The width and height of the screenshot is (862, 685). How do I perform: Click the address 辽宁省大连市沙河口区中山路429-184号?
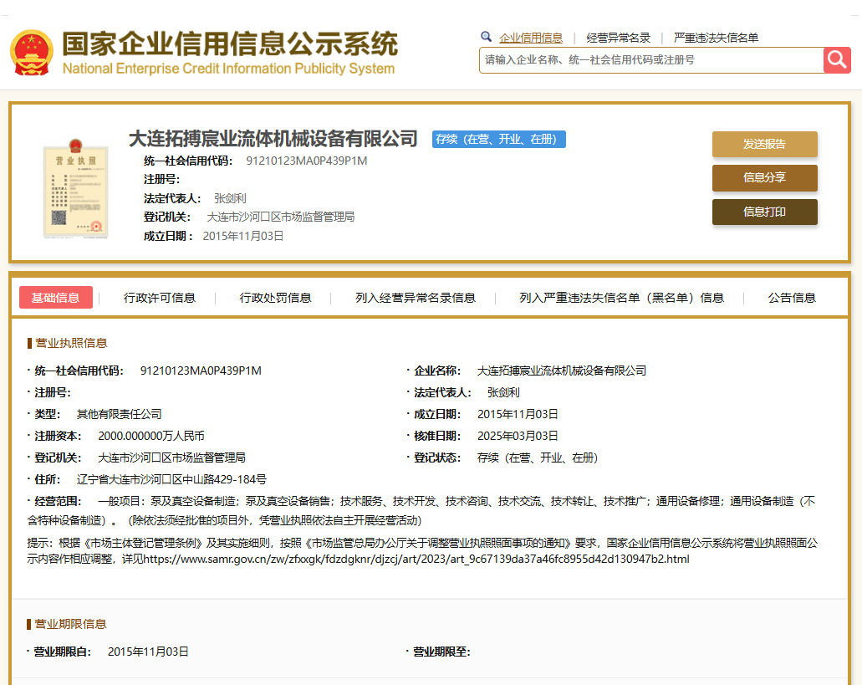point(171,479)
